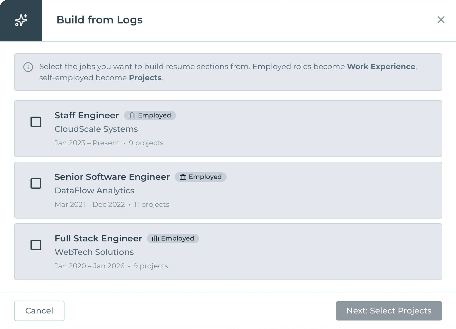
Task: Check the Staff Engineer checkbox
Action: (x=35, y=122)
